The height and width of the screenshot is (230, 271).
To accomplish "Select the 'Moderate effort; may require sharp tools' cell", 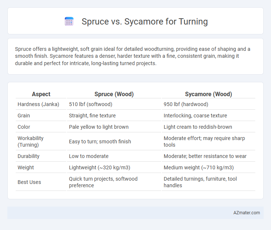I will [x=208, y=142].
